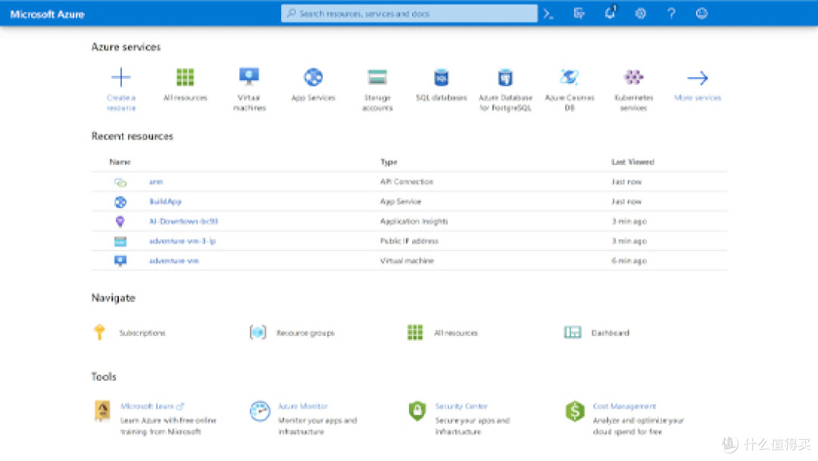
Task: Click the Dashboard label under Navigate
Action: tap(610, 333)
